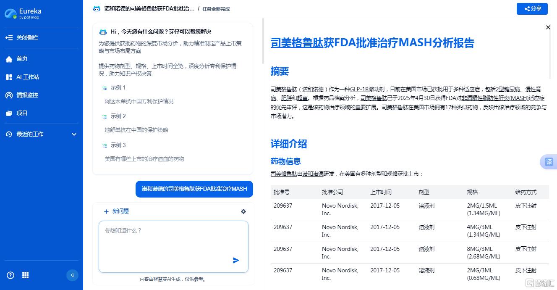This screenshot has height=290, width=557.
Task: Click the 译 translate floating button
Action: pyautogui.click(x=549, y=162)
